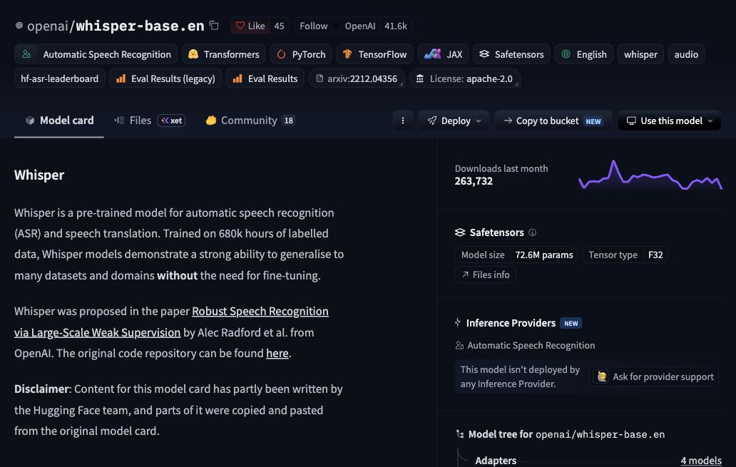
Task: Click the Model tree branch icon
Action: [460, 434]
